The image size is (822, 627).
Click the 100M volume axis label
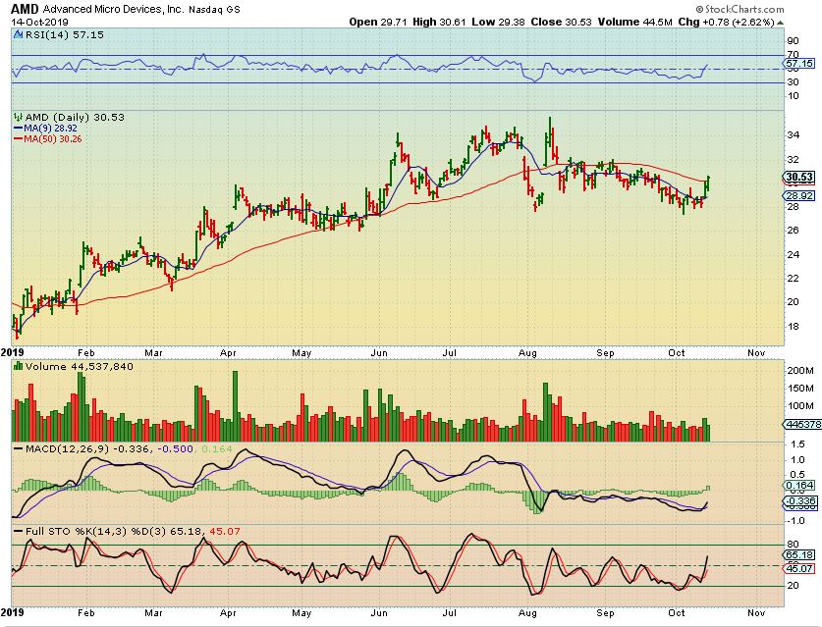pyautogui.click(x=800, y=405)
